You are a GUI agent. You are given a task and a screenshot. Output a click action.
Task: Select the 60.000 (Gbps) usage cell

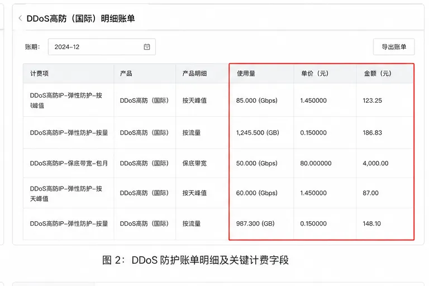coord(256,193)
